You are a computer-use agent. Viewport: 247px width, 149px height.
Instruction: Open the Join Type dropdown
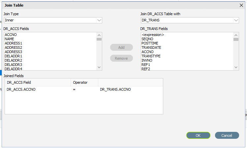(53, 20)
